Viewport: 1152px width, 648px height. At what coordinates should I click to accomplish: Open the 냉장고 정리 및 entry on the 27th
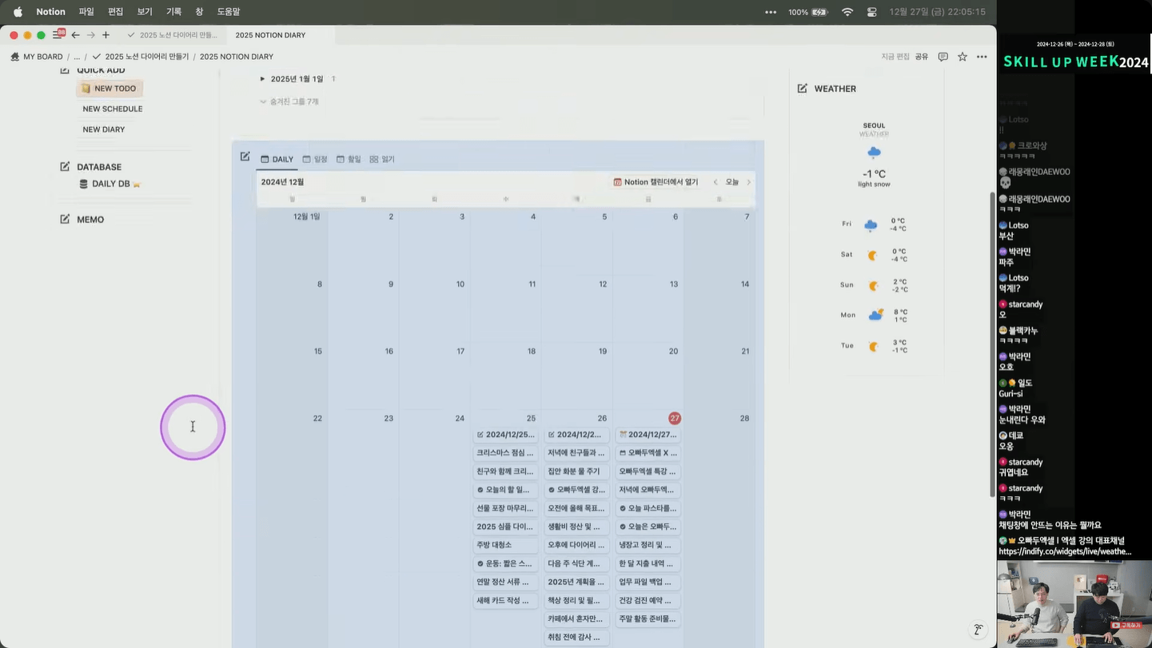pyautogui.click(x=648, y=545)
